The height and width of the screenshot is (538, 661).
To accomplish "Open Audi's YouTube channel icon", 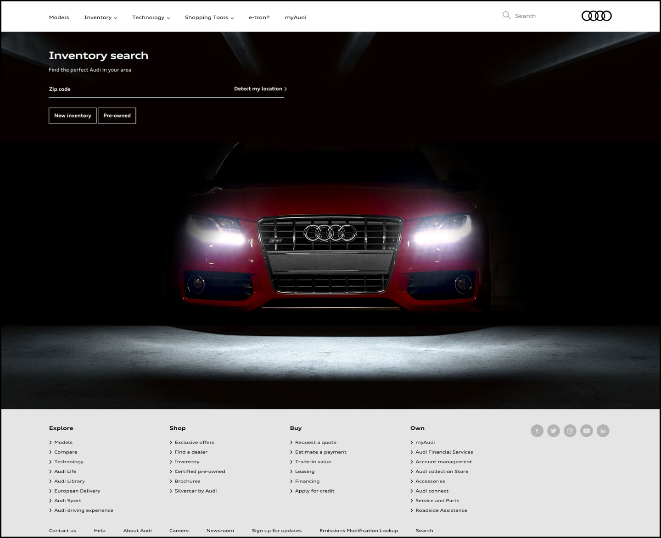I will tap(587, 431).
